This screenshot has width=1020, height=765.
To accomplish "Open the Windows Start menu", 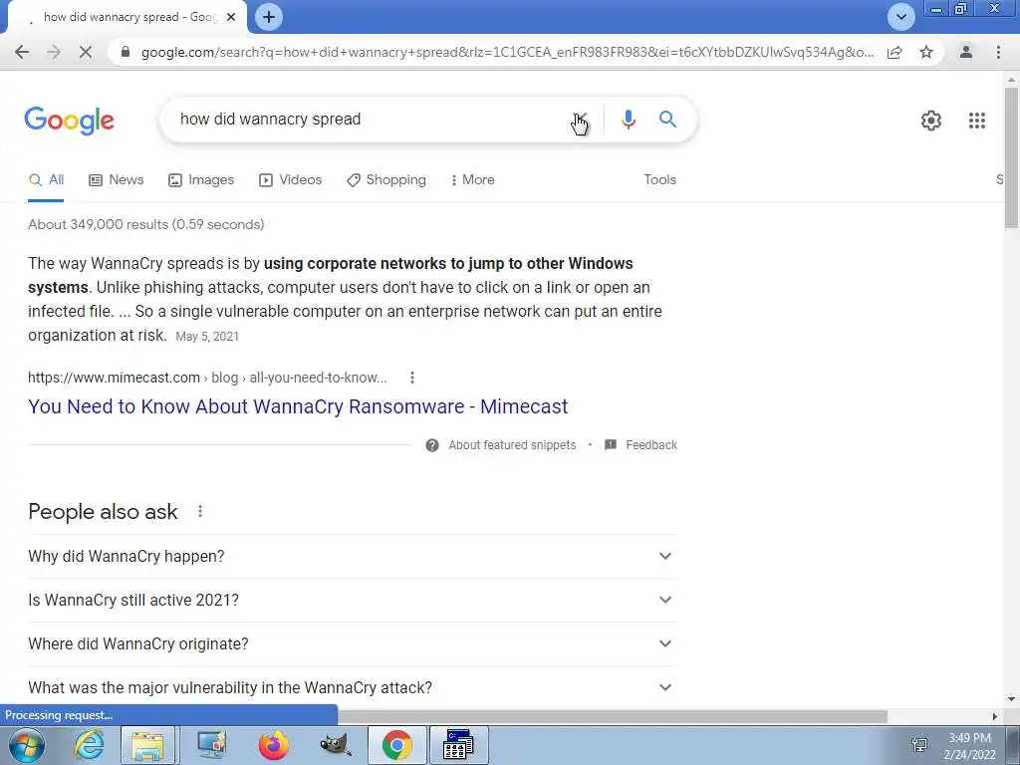I will 27,746.
